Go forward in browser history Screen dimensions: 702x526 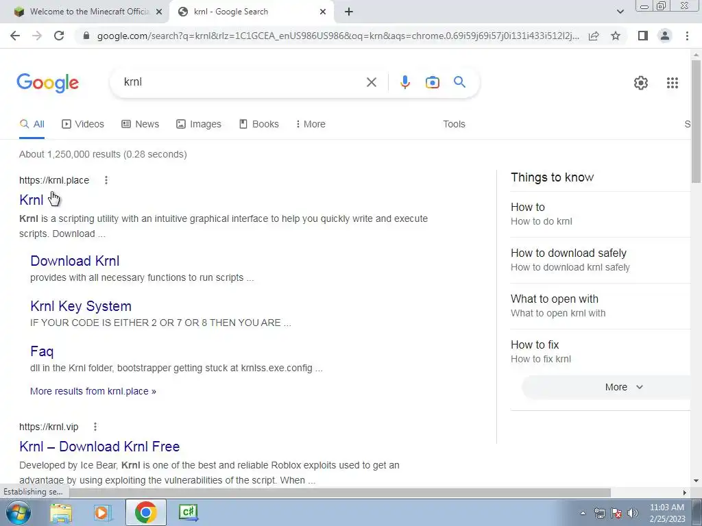(x=37, y=36)
